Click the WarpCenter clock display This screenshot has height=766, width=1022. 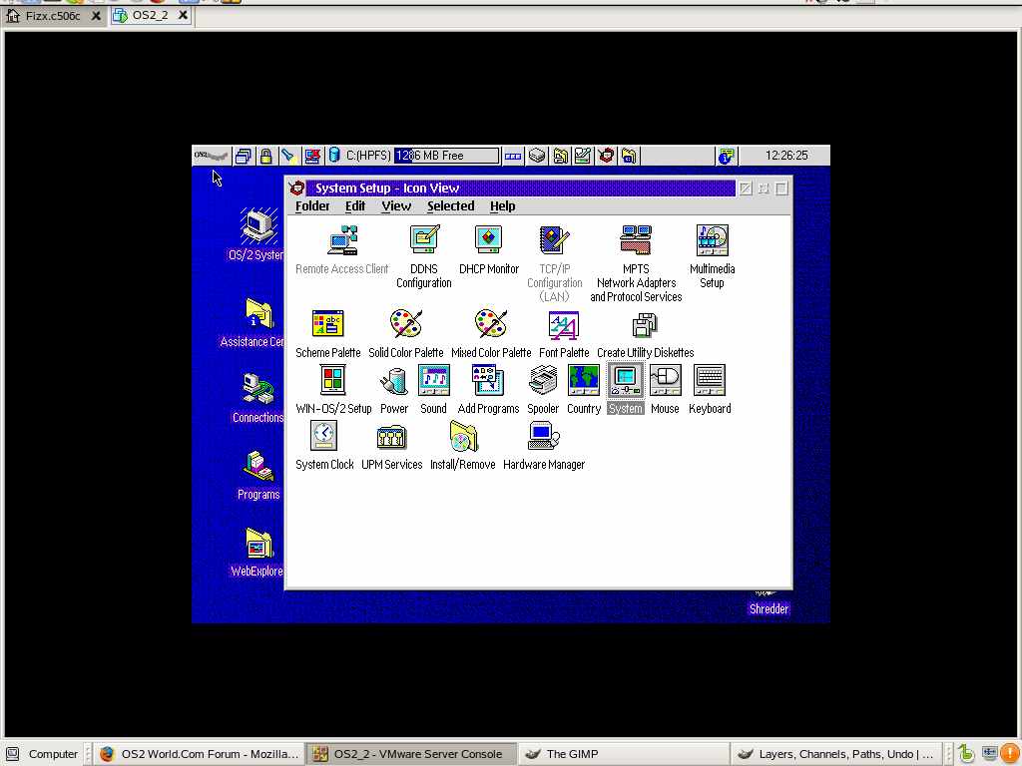click(785, 156)
